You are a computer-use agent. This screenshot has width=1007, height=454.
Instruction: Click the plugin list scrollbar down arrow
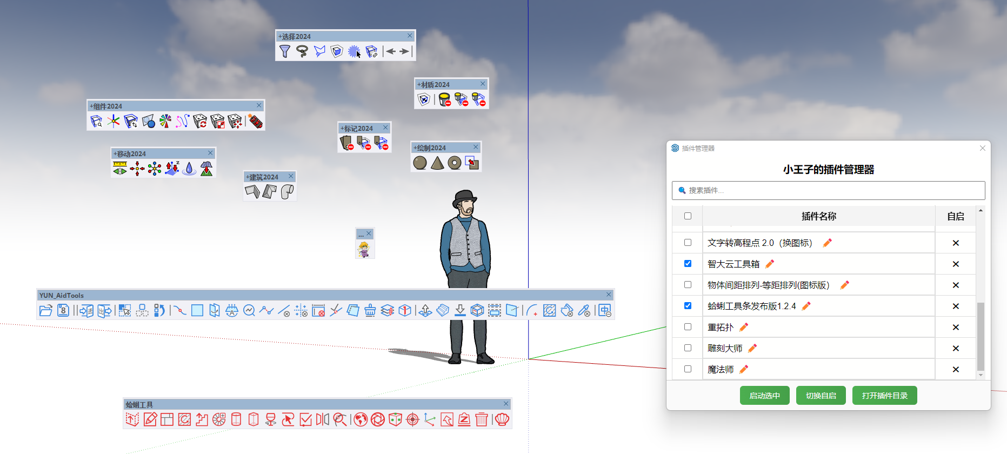tap(981, 375)
